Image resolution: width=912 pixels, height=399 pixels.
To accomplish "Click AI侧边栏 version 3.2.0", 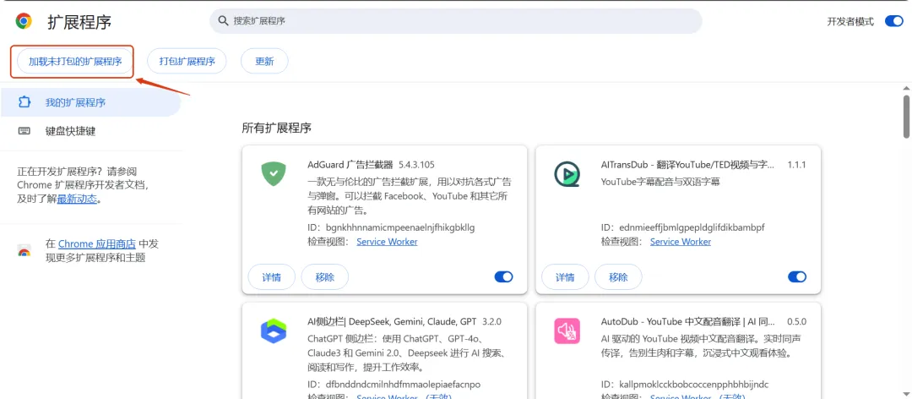I will point(491,321).
